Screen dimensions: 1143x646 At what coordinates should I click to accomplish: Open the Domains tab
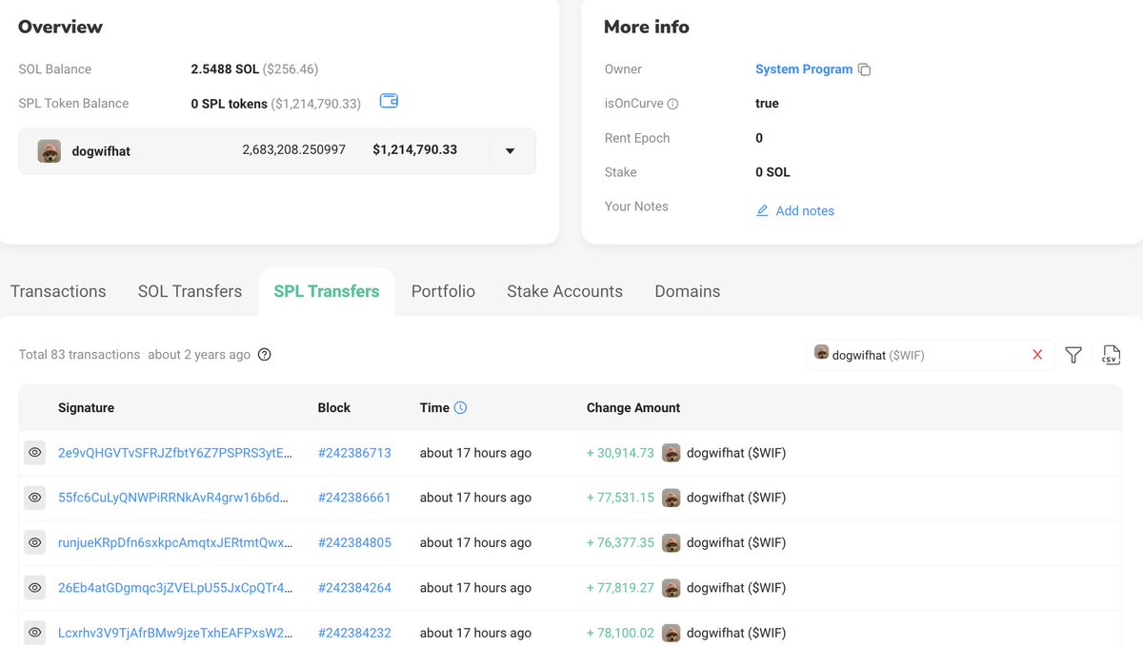click(x=688, y=291)
